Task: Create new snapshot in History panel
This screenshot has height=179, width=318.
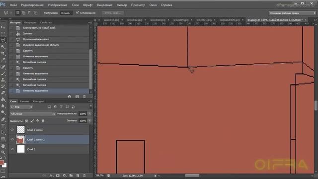Action: click(77, 96)
